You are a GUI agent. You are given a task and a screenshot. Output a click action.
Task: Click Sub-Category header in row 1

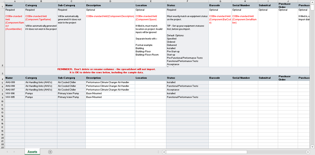click(71, 6)
